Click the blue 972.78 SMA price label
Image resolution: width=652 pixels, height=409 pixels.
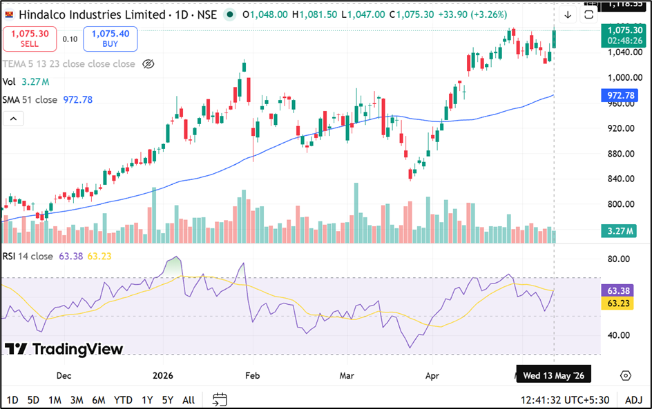click(620, 95)
